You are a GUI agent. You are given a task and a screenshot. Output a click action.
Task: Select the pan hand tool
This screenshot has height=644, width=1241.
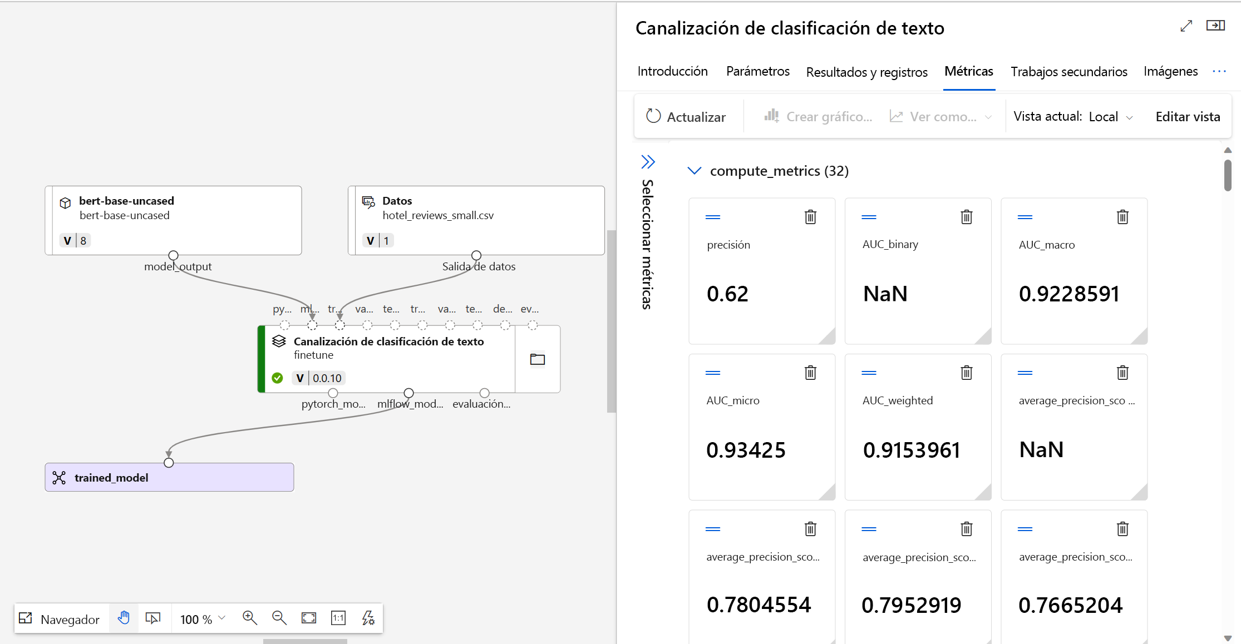point(124,618)
